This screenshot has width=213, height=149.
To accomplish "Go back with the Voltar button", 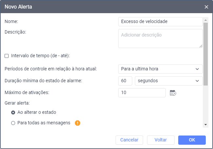I will pyautogui.click(x=160, y=140).
